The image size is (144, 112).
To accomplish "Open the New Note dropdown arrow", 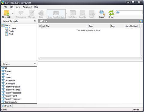I will [x=13, y=14].
